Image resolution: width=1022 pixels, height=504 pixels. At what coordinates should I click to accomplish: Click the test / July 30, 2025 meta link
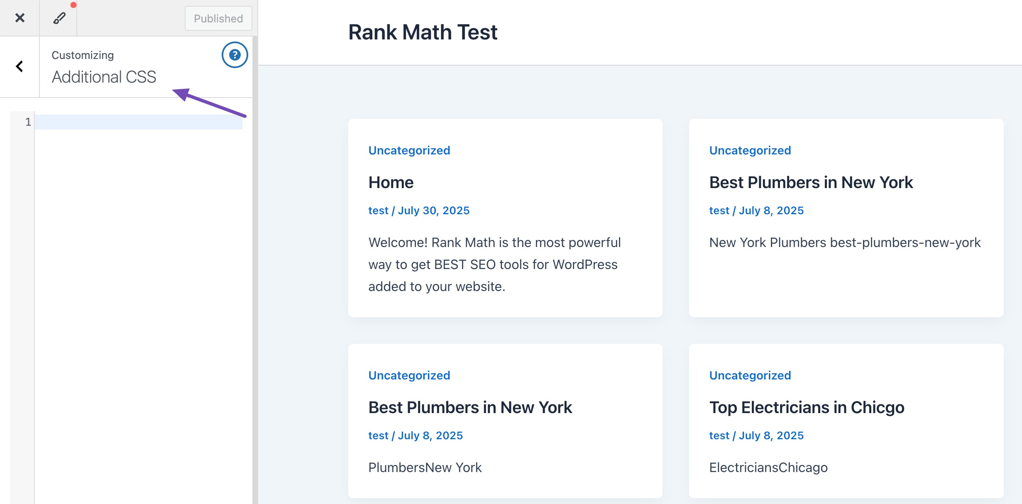419,210
